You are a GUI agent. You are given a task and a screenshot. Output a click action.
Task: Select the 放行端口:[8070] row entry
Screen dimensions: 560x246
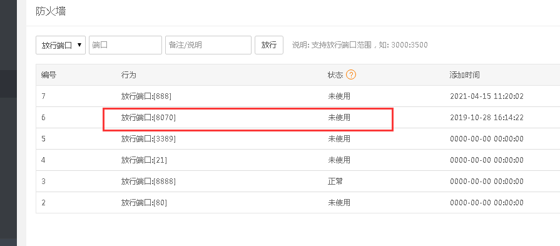tap(148, 118)
